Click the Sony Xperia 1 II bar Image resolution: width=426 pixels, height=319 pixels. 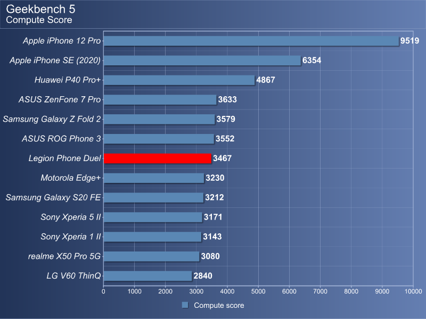(152, 237)
